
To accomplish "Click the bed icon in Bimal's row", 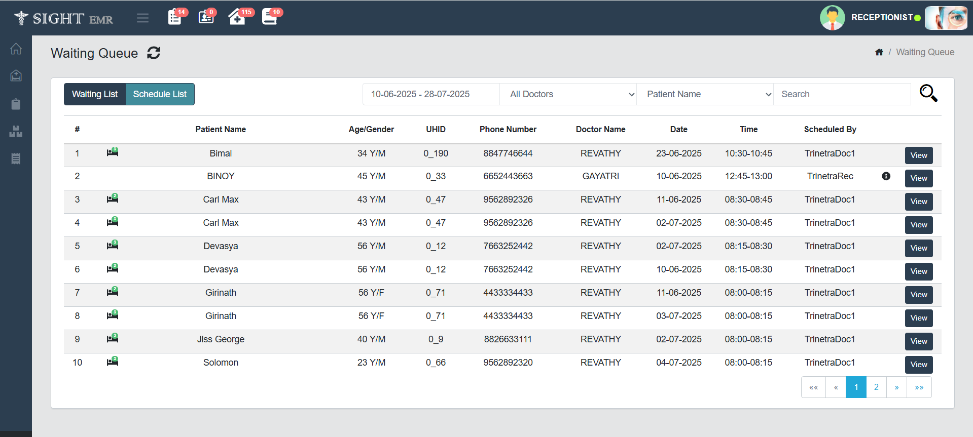I will point(113,152).
